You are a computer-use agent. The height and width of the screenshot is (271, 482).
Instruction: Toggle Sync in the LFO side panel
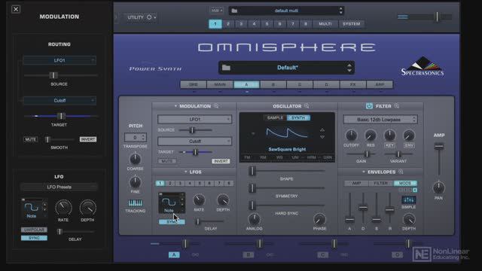(x=34, y=238)
